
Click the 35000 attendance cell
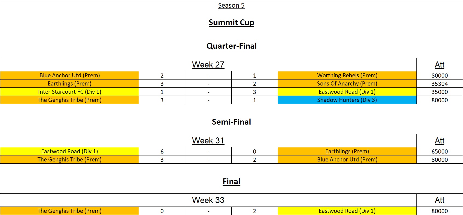point(439,92)
